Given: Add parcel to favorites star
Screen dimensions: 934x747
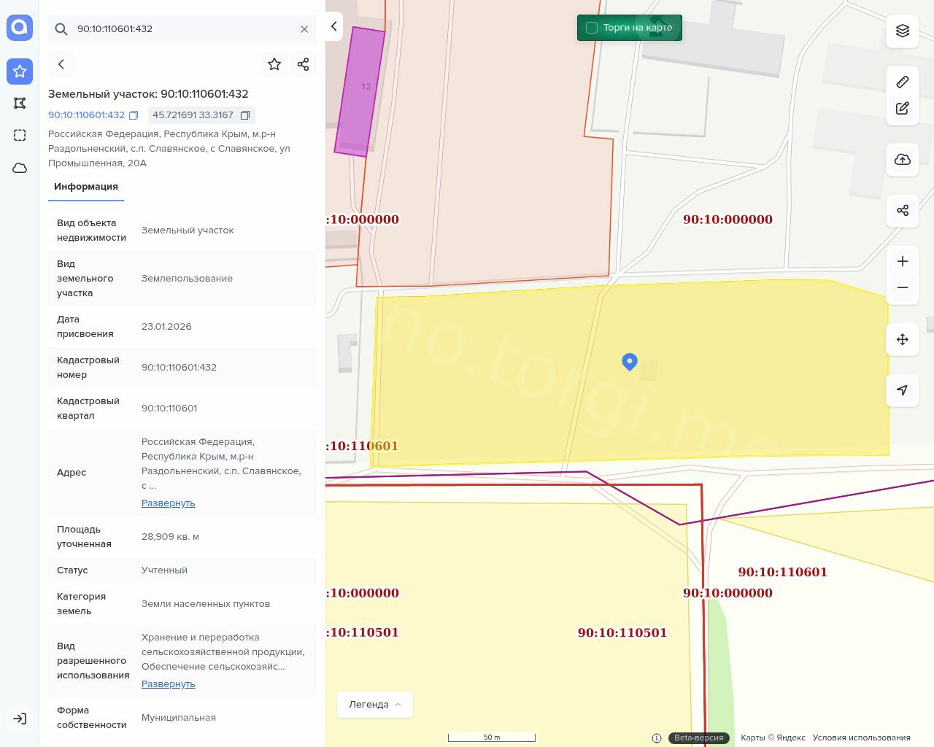Looking at the screenshot, I should tap(274, 64).
